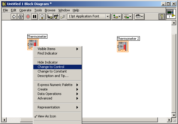
Task: Click the Step Out button
Action: point(63,17)
